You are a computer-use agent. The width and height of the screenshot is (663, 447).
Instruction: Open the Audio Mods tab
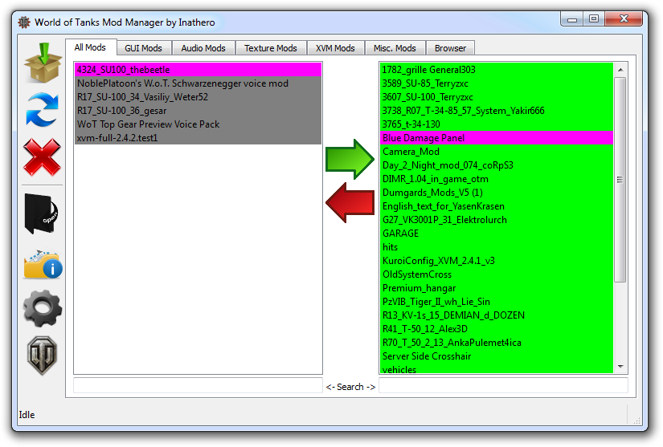(203, 48)
